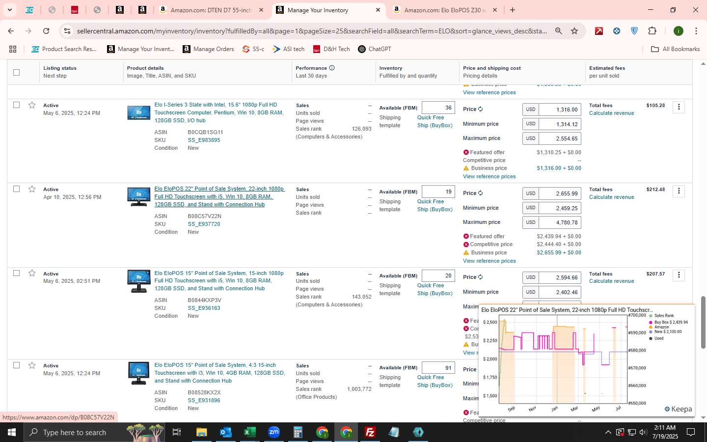Open the Elo EloPOS 22" product title link
707x442 pixels.
click(x=219, y=196)
